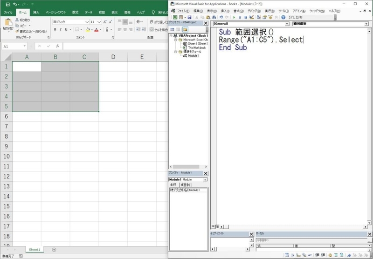This screenshot has height=259, width=373.
Task: Click the Excel formula bar input
Action: click(116, 46)
